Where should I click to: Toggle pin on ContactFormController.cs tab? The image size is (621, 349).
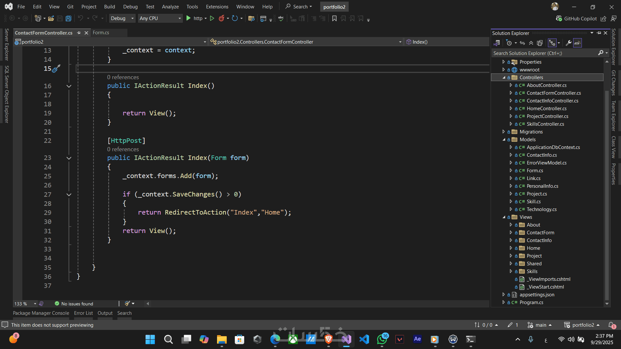[x=79, y=33]
